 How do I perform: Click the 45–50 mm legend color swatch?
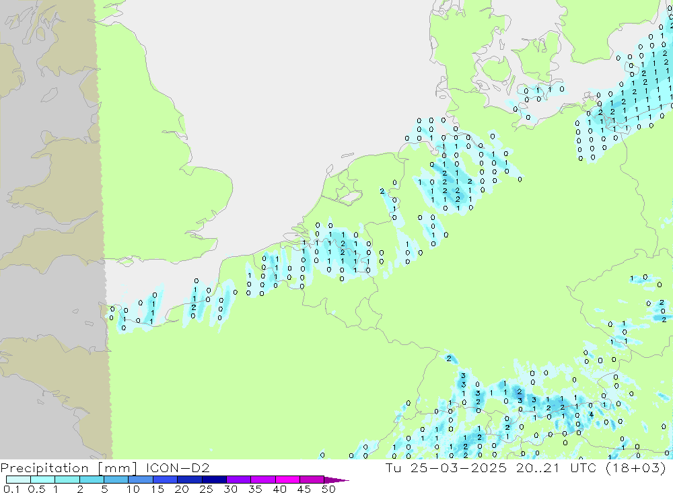click(x=312, y=480)
